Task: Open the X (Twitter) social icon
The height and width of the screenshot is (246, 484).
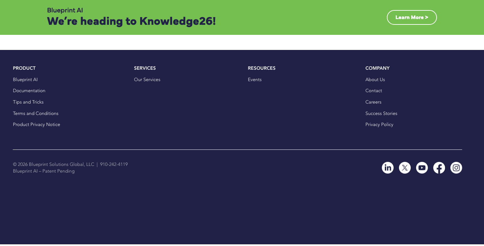Action: [405, 168]
